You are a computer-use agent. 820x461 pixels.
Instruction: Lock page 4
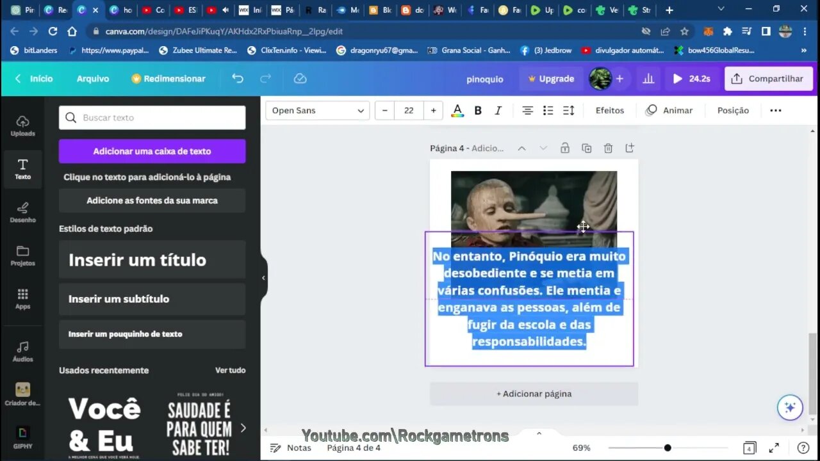(x=564, y=149)
